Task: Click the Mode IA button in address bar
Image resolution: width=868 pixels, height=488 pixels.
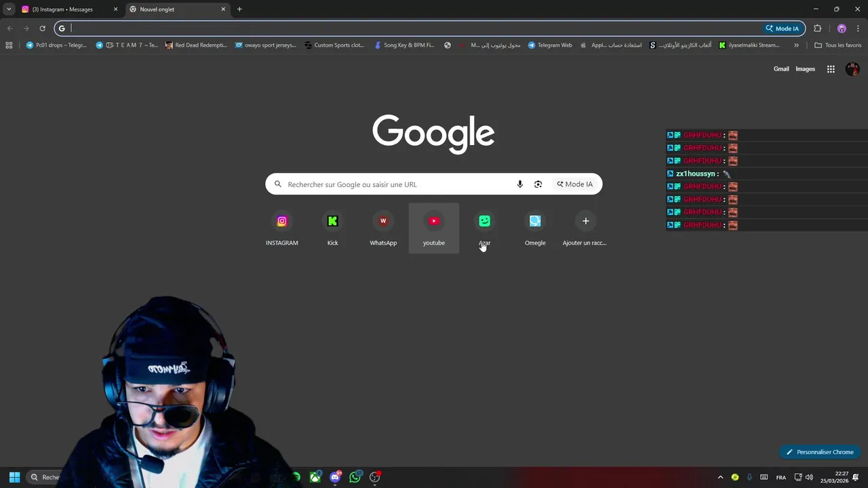Action: pos(783,28)
